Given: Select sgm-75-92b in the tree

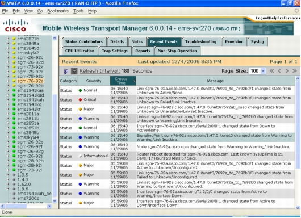Looking at the screenshot, I should pos(30,76).
